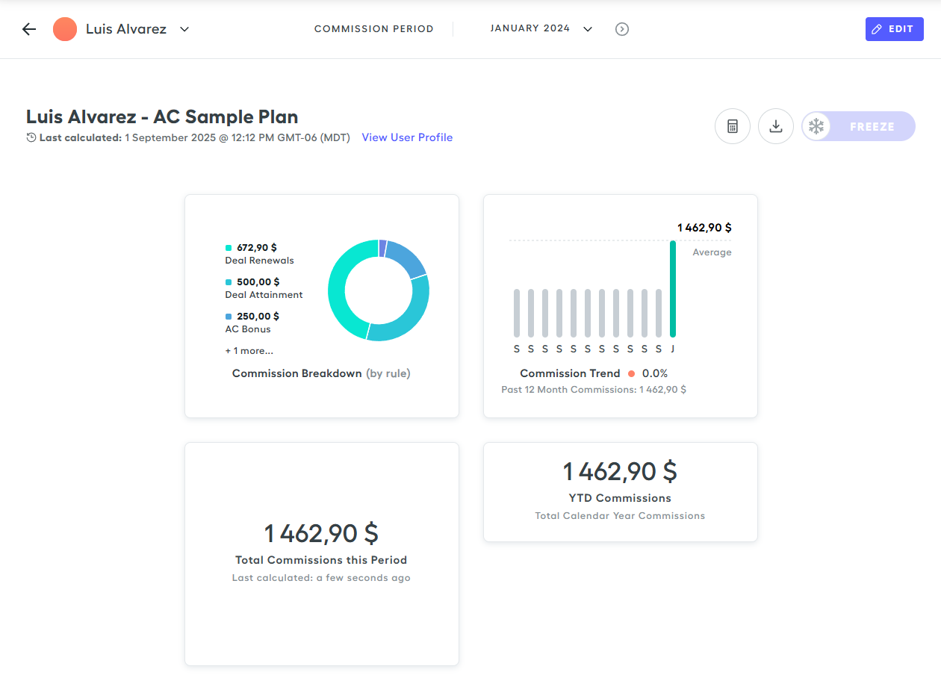Expand the Luis Alvarez user dropdown
The image size is (941, 681).
184,29
